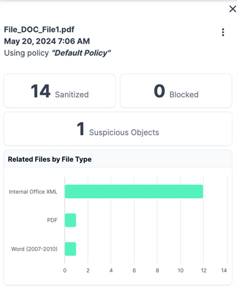Click the 14 tick on chart axis
Screen dimensions: 237x286
[x=224, y=270]
